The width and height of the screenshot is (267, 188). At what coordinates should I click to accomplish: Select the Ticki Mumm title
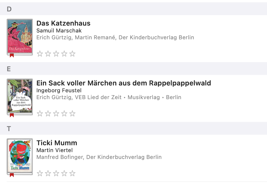(x=57, y=143)
